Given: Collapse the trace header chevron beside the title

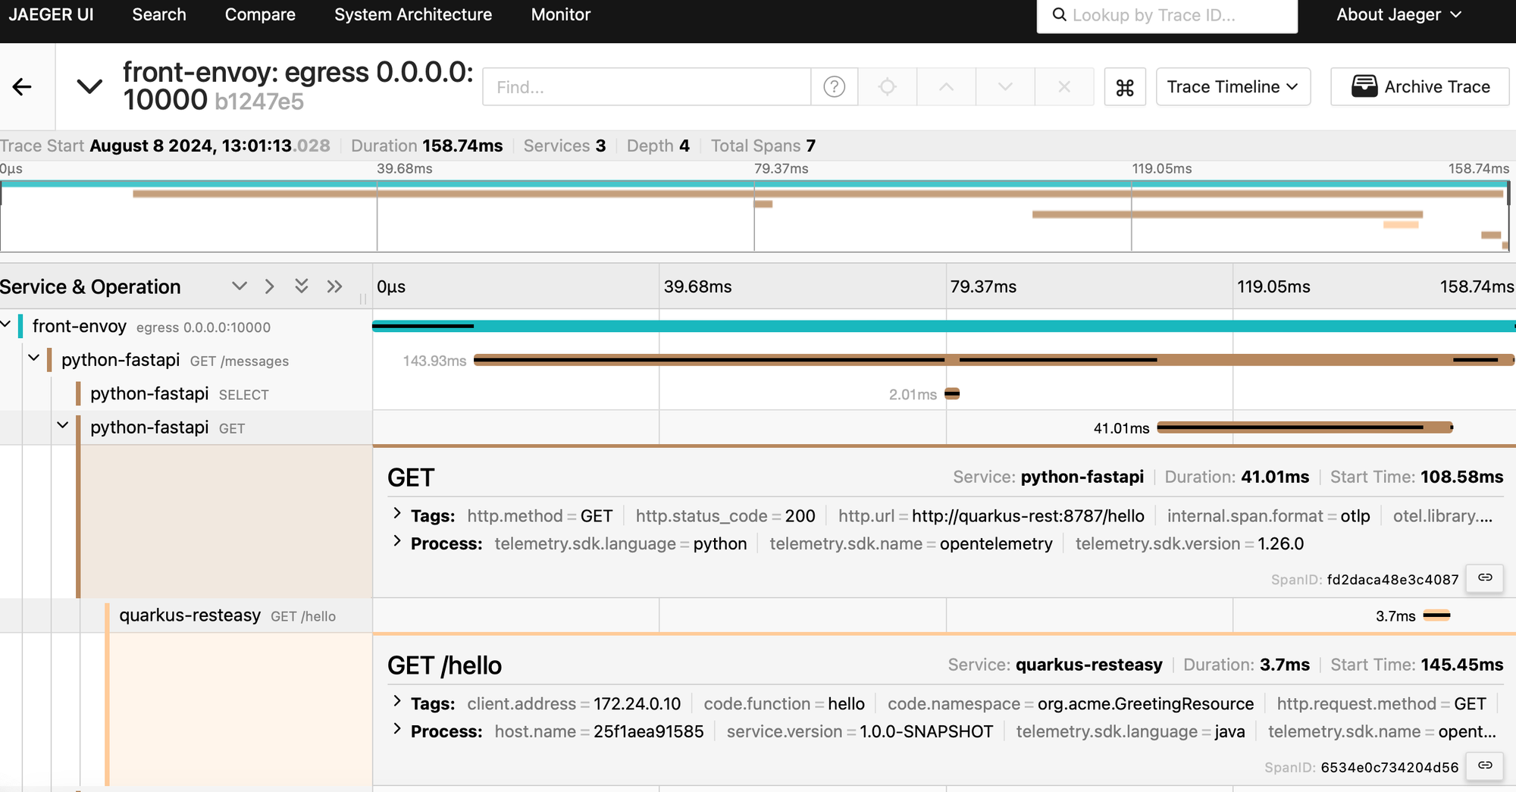Looking at the screenshot, I should [89, 86].
